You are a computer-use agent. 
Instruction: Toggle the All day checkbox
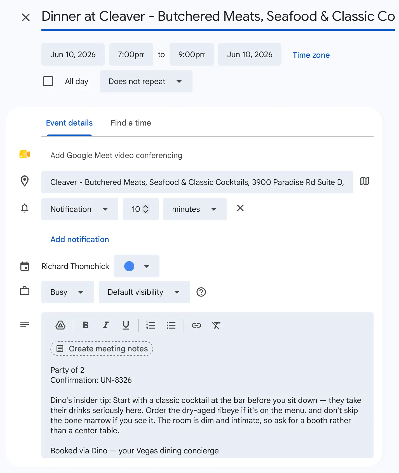(48, 81)
